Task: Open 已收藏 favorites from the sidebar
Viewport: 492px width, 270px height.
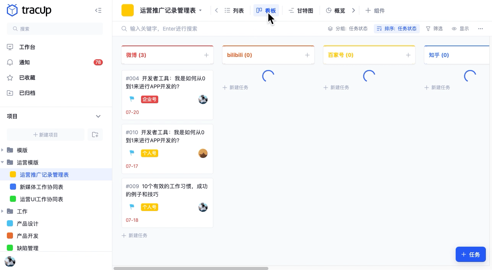Action: 27,78
